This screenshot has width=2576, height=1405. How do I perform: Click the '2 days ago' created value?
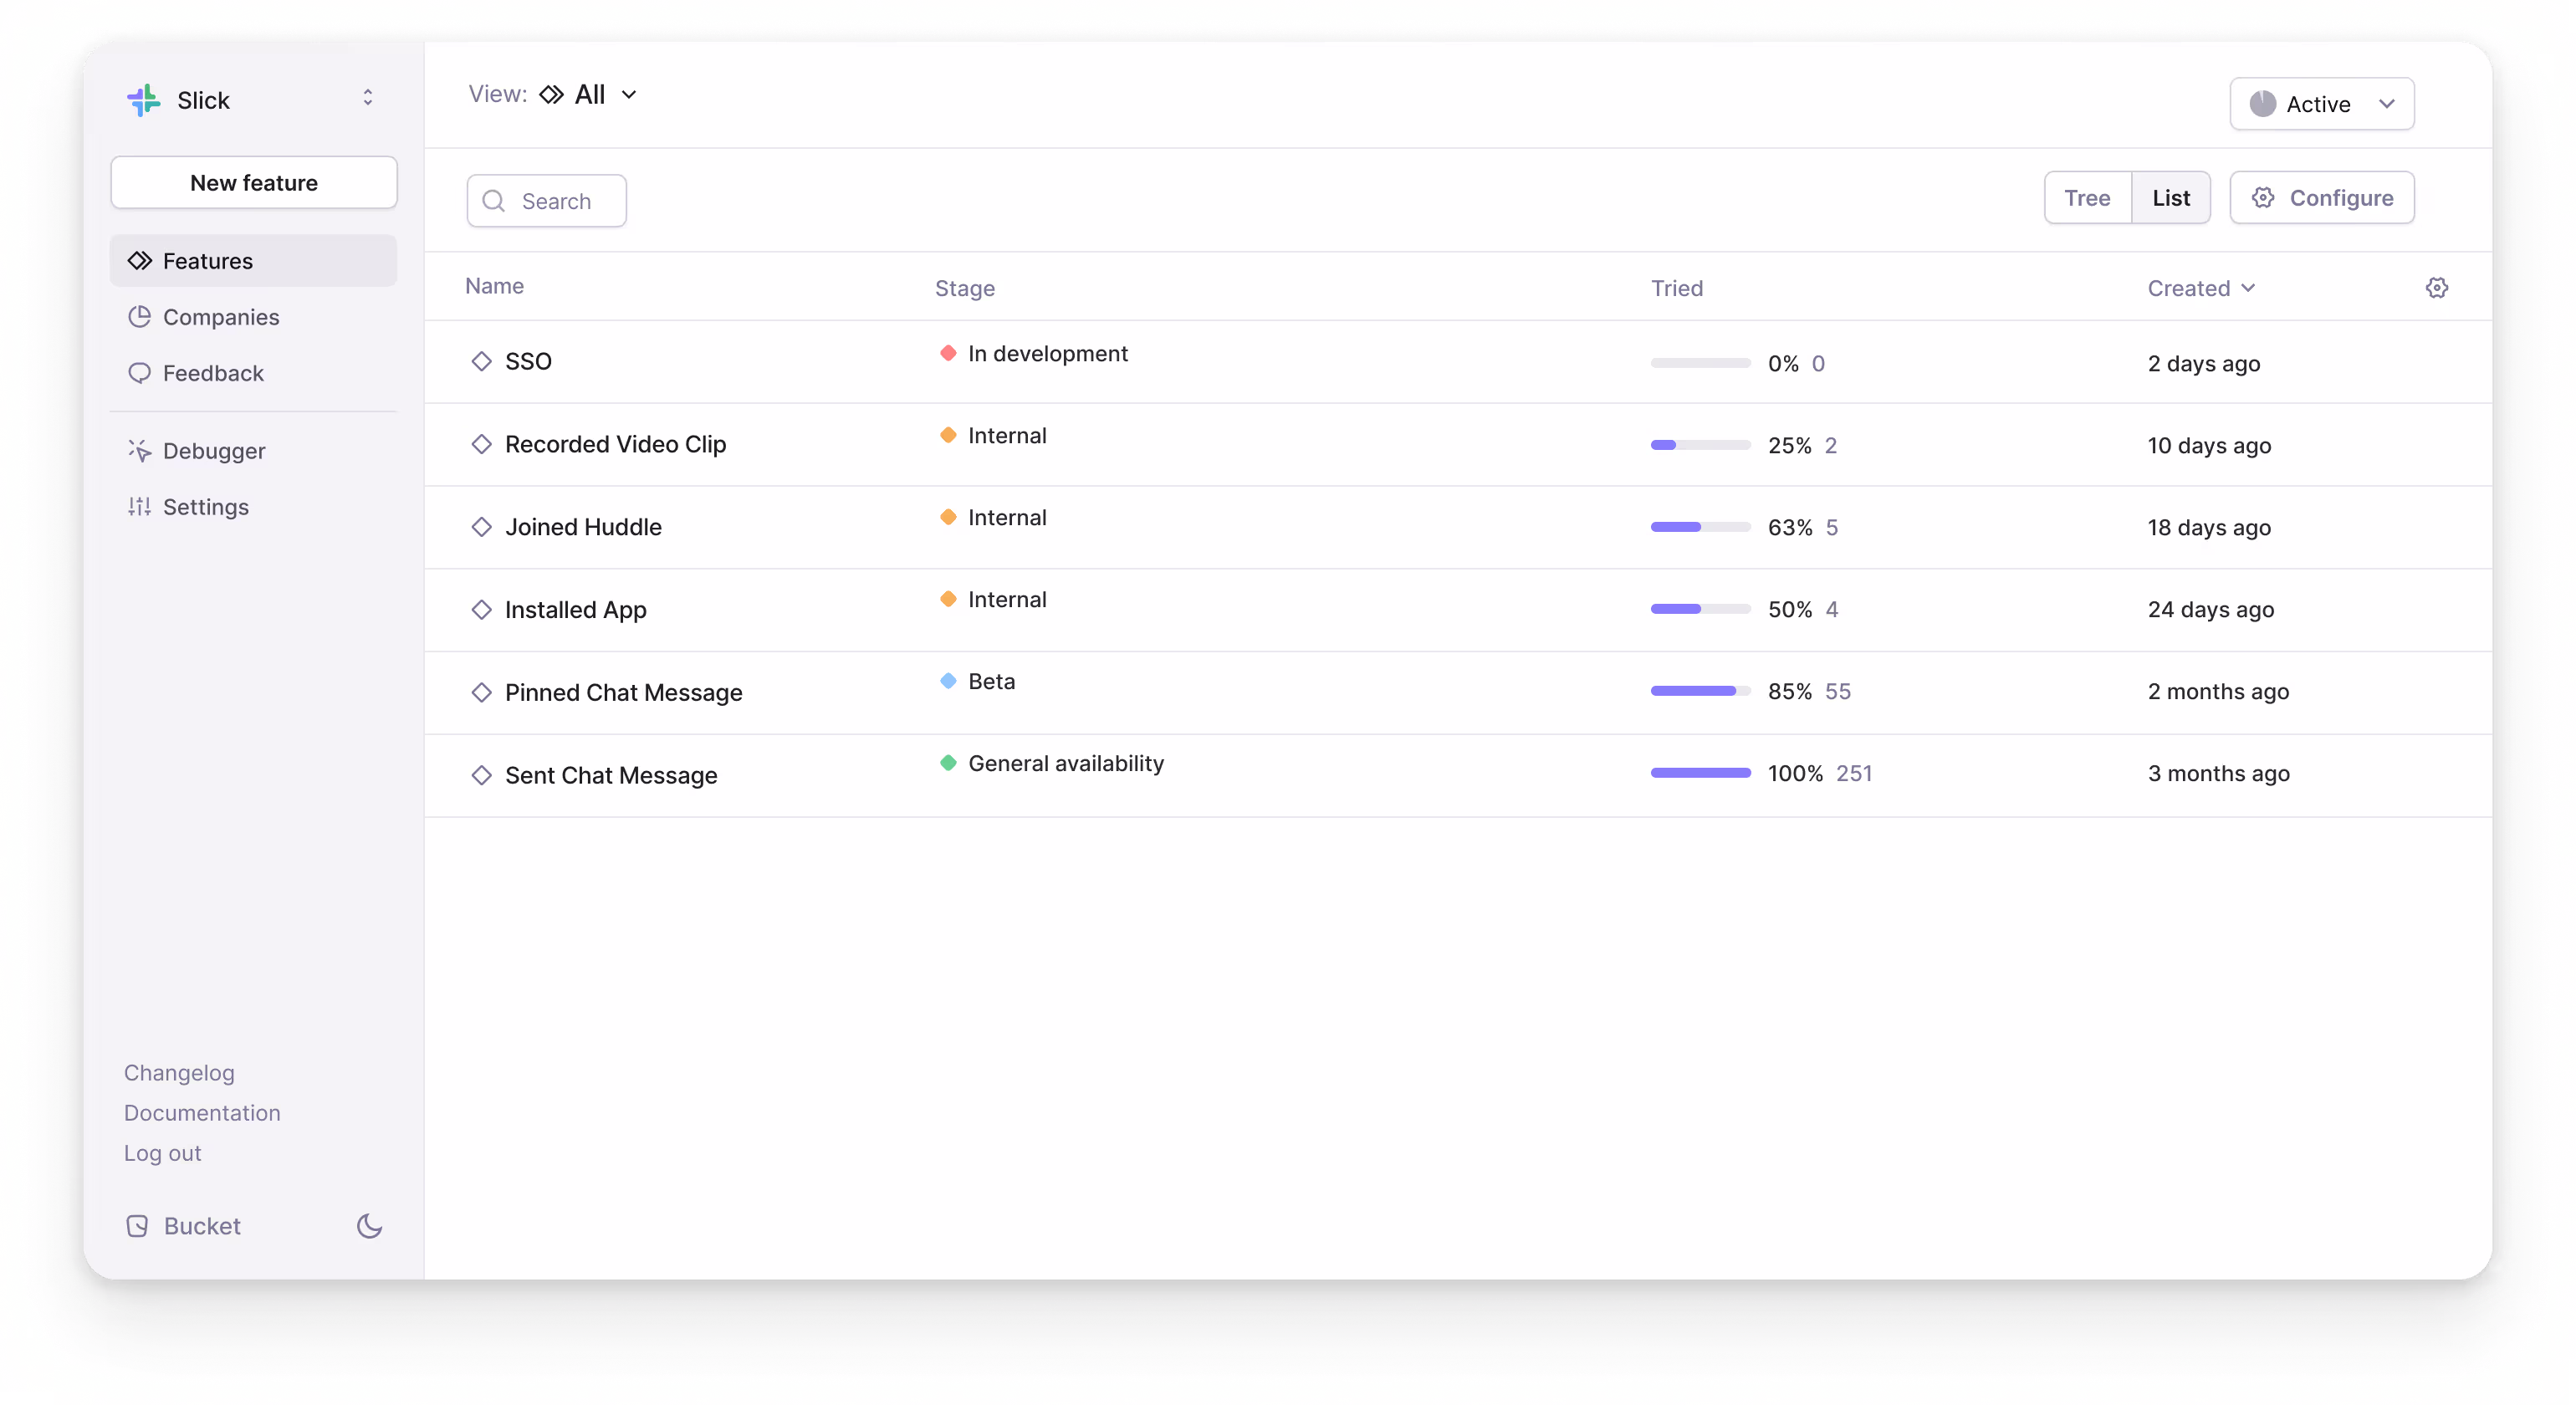(2203, 363)
